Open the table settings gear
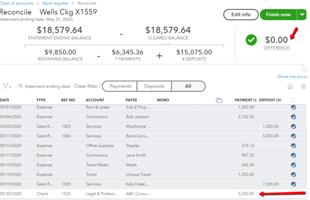Screen dimensions: 310x200 coord(303,86)
